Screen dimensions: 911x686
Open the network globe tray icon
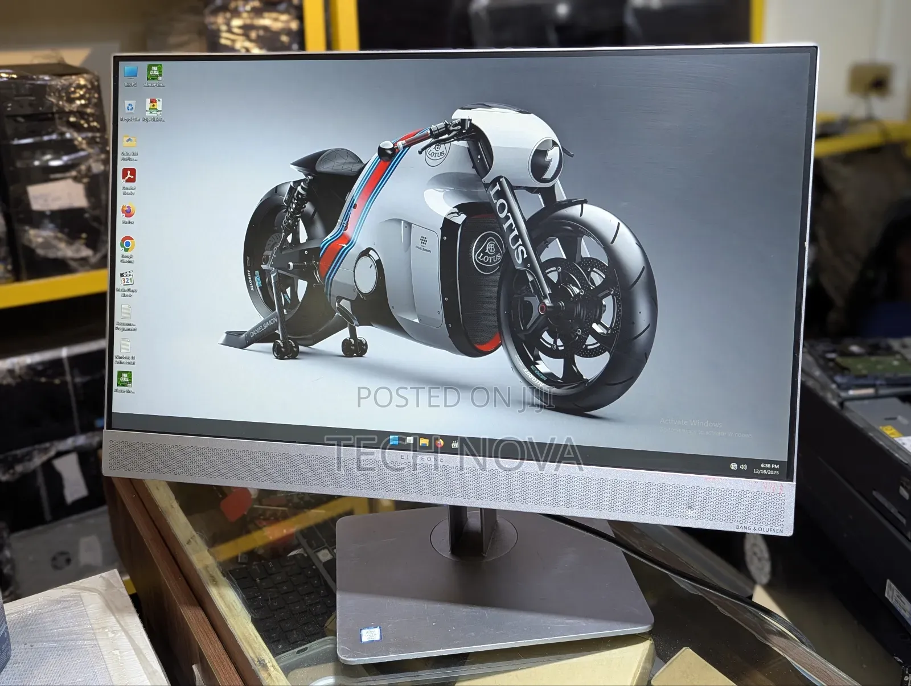coord(733,466)
